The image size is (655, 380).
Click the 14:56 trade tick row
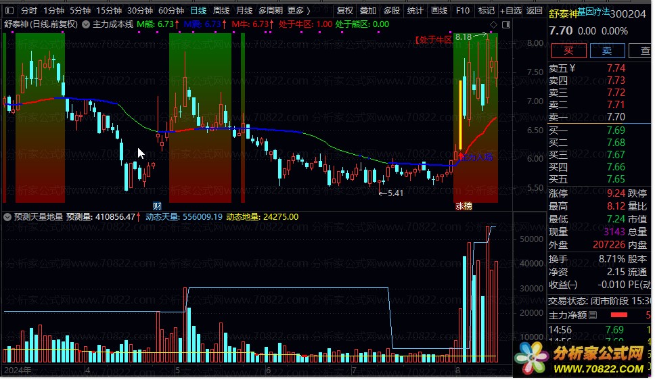600,330
